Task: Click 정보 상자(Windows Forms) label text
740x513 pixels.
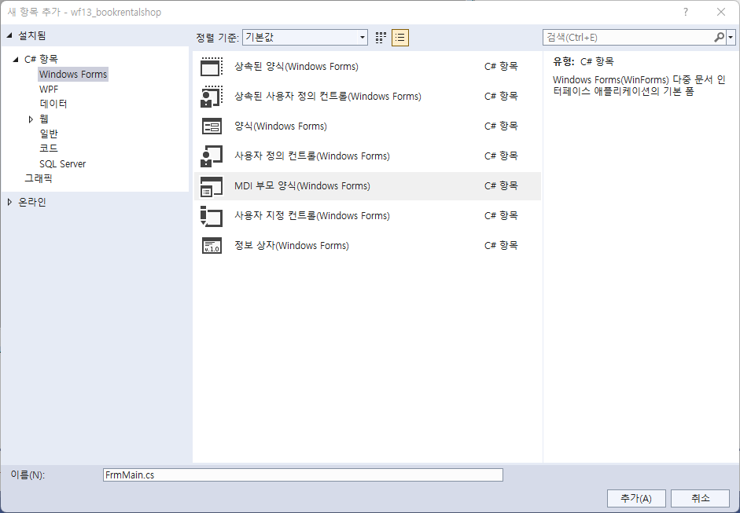Action: (x=292, y=246)
